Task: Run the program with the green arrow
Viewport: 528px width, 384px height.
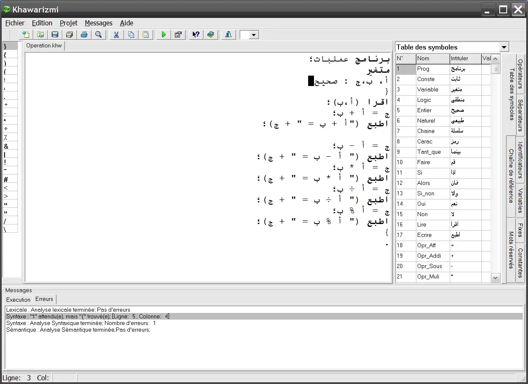Action: coord(164,35)
